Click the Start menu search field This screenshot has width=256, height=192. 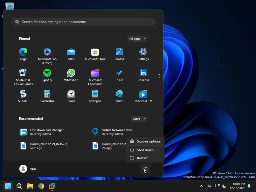83,22
